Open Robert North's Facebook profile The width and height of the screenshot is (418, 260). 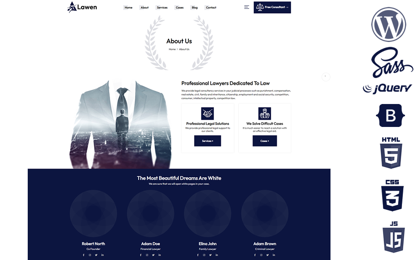click(84, 255)
